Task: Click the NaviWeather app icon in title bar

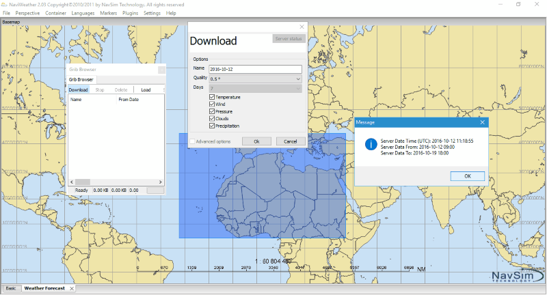Action: [x=4, y=5]
